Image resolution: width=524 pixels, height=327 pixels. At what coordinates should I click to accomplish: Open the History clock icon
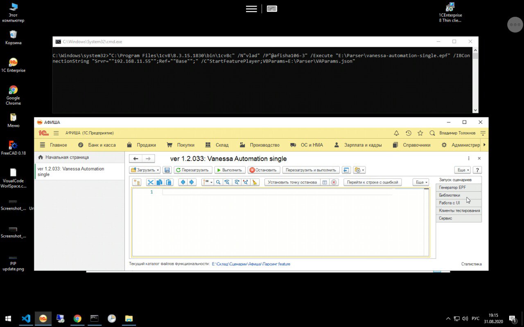click(408, 133)
